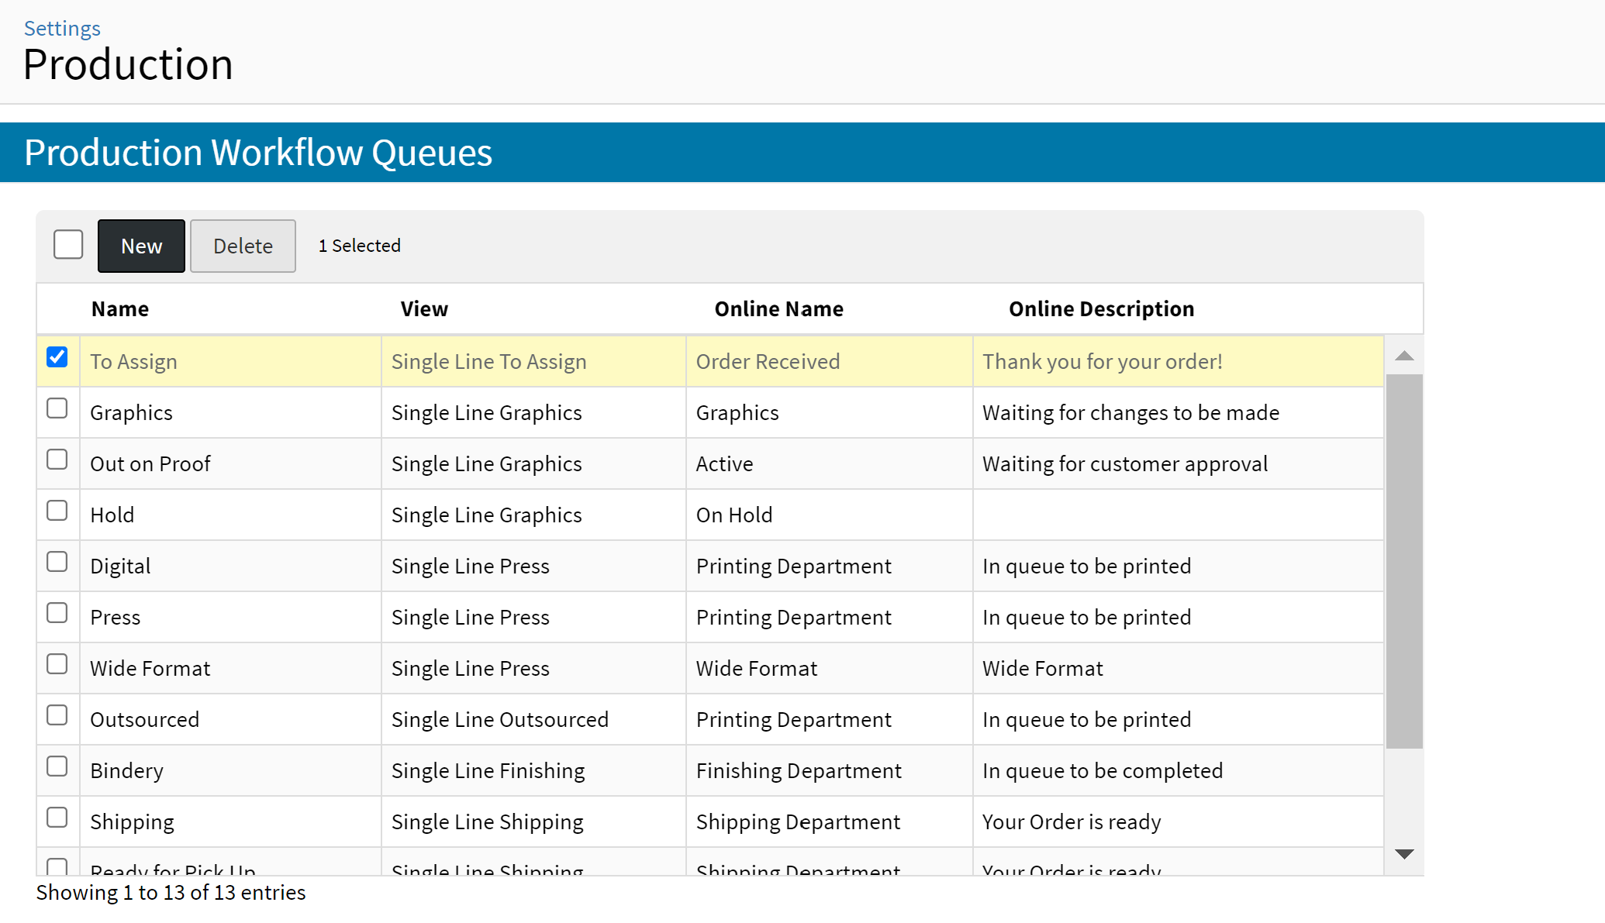Check the Graphics row checkbox
1605x923 pixels.
tap(57, 408)
